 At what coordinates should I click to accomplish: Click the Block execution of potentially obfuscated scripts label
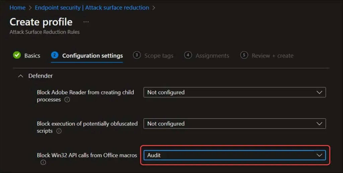(87, 127)
